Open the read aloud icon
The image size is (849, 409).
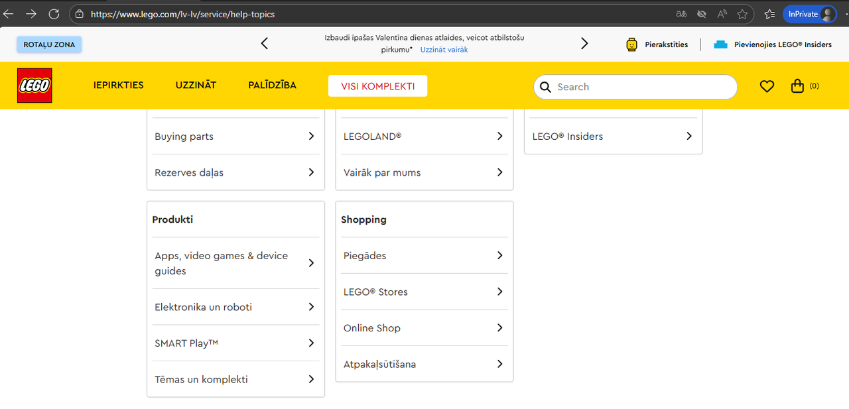click(722, 14)
